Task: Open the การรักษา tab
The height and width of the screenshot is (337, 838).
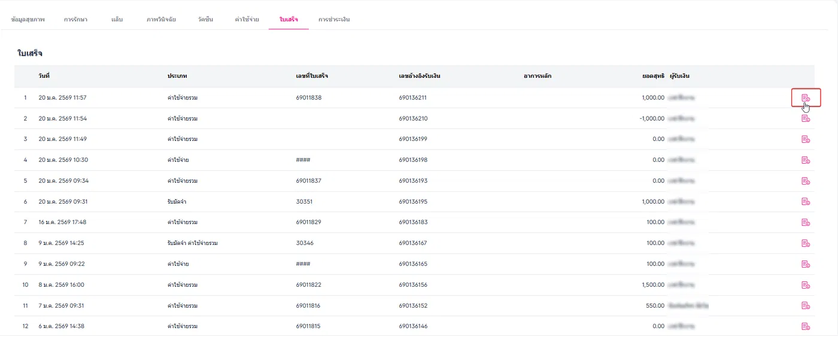Action: click(76, 20)
